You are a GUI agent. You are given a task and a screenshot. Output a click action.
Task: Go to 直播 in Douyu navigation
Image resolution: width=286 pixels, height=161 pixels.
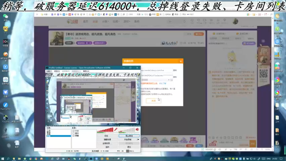click(x=95, y=21)
